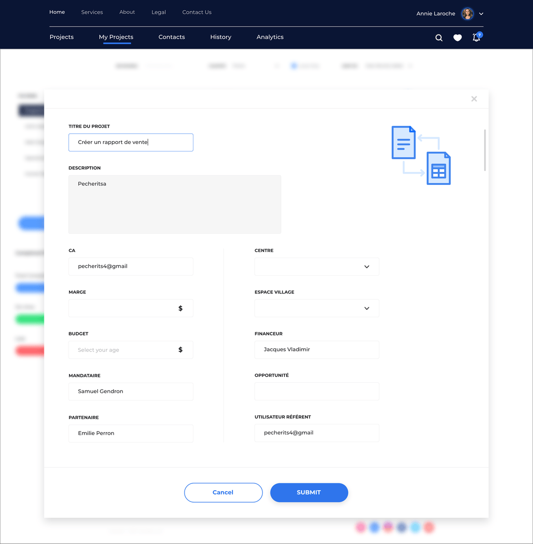Click the Annie Laroche username text
The image size is (533, 544).
[x=436, y=13]
